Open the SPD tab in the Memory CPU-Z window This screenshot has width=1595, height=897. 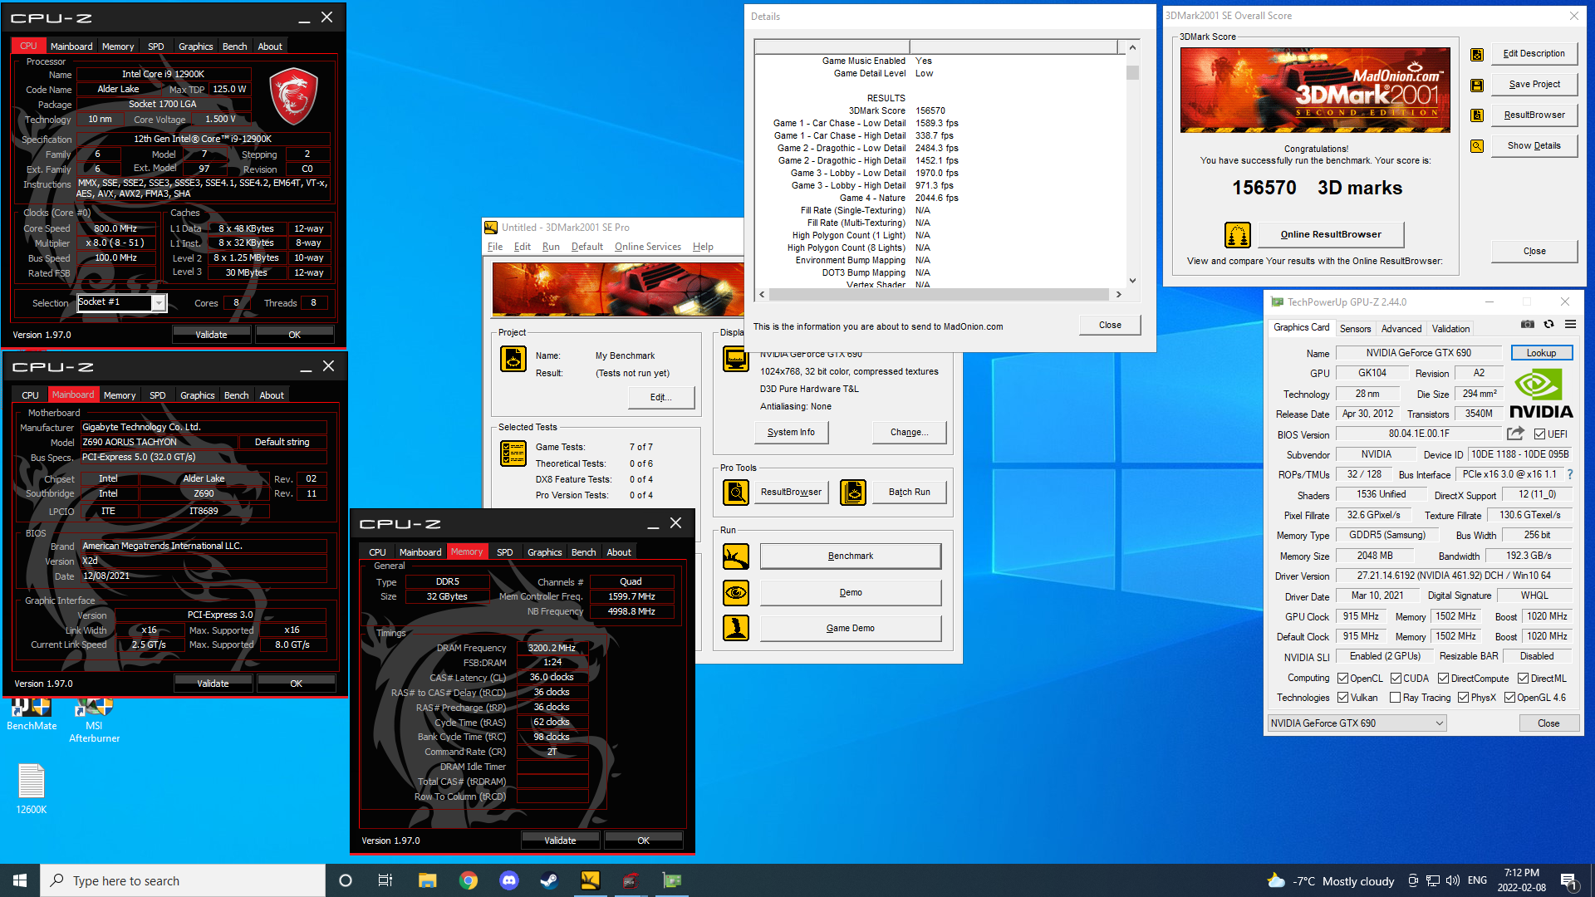coord(504,552)
